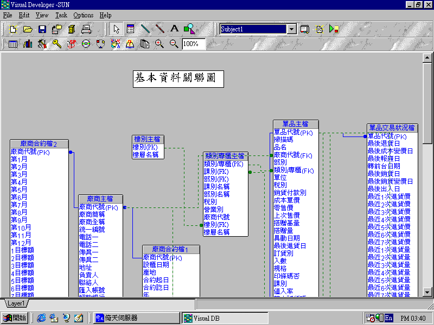Save using the floppy disk icon
Image resolution: width=434 pixels, height=325 pixels.
[42, 29]
